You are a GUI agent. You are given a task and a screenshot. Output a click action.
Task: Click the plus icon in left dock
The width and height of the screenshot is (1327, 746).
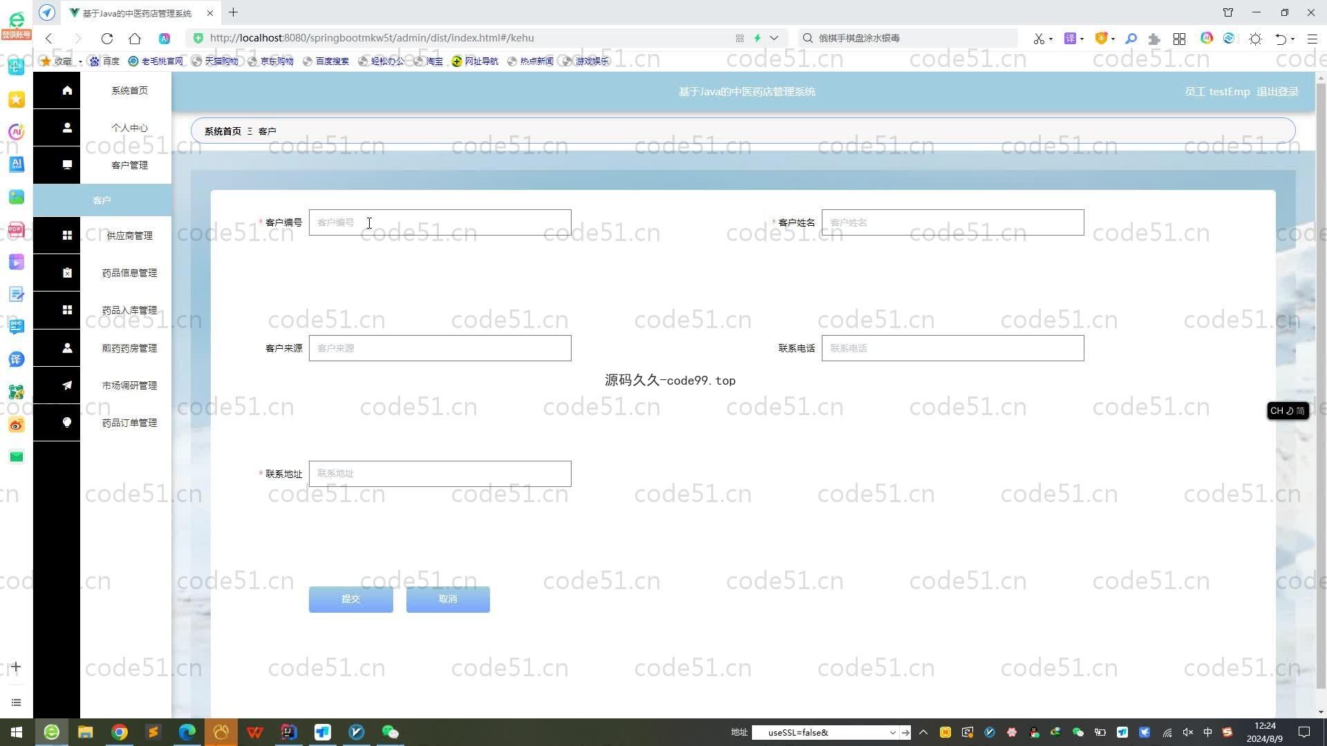coord(17,667)
